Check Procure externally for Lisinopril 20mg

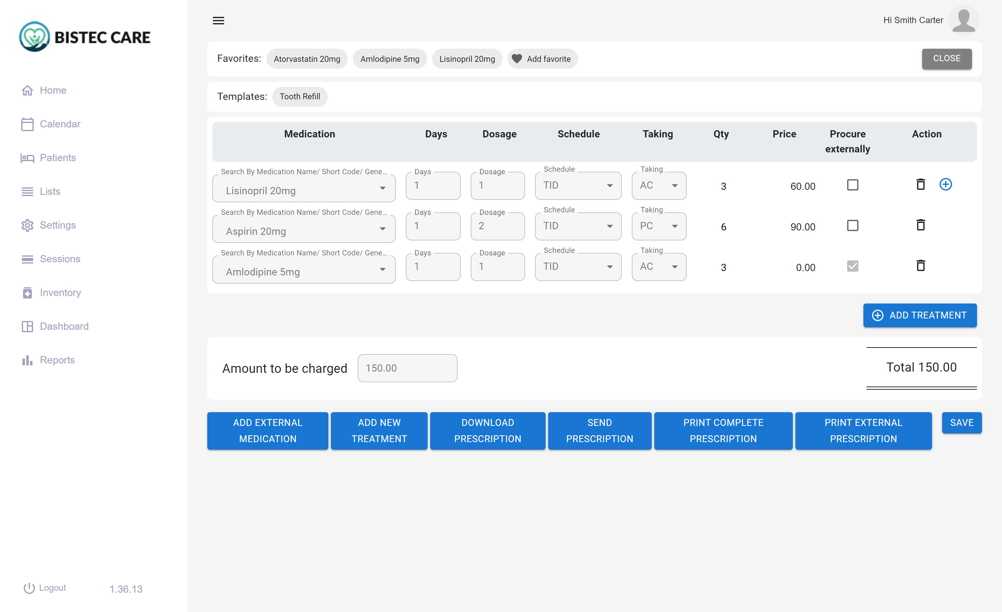pyautogui.click(x=852, y=185)
